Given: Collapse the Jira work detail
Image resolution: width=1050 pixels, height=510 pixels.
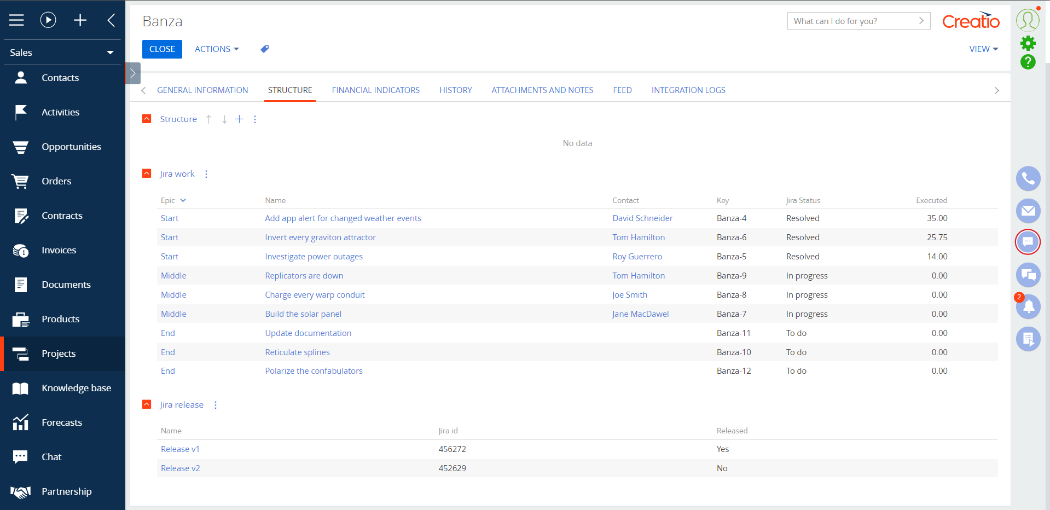Looking at the screenshot, I should [x=147, y=173].
